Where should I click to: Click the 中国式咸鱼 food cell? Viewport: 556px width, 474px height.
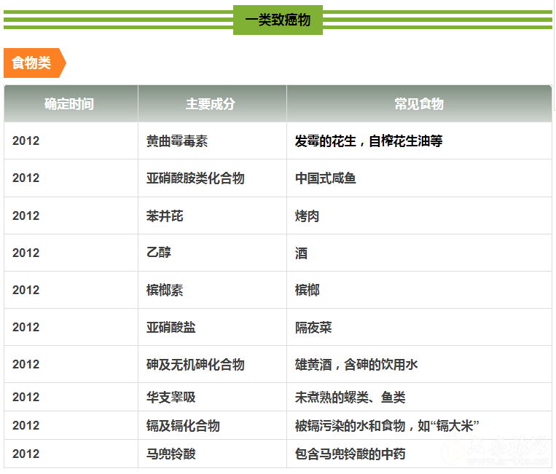coord(326,178)
